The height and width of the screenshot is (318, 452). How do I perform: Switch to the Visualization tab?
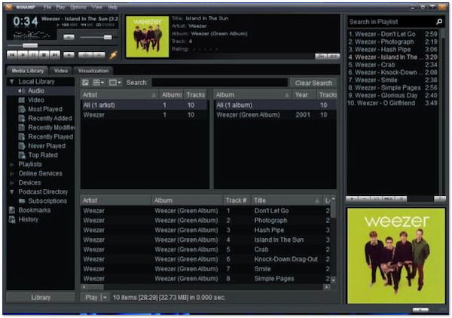93,71
